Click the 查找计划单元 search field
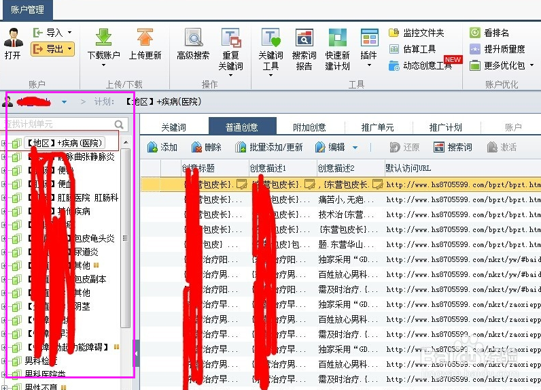541x390 pixels. tap(60, 125)
